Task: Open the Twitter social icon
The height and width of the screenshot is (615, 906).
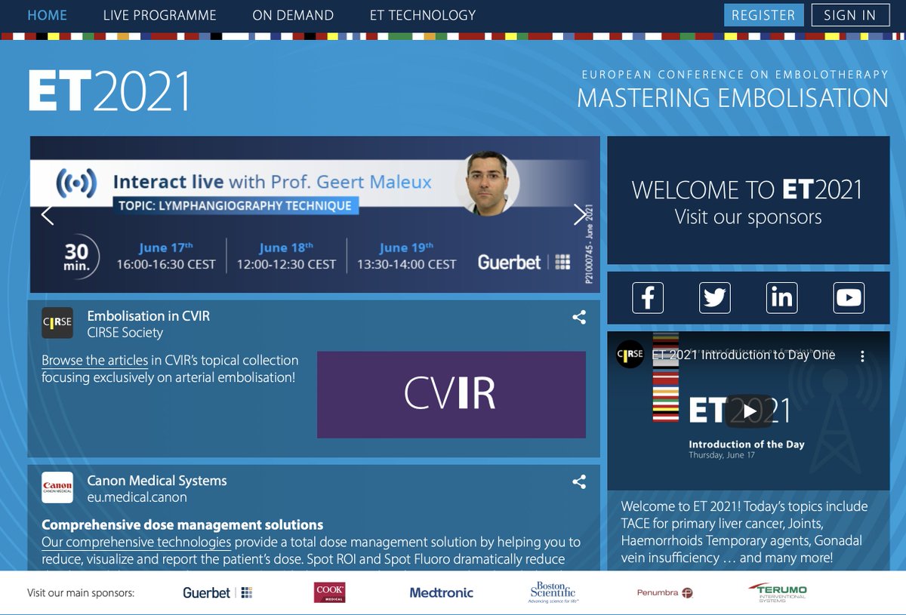Action: [x=715, y=297]
